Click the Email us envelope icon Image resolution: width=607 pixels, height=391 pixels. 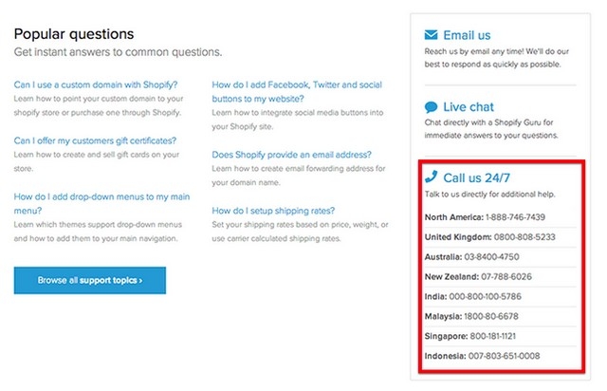(432, 35)
